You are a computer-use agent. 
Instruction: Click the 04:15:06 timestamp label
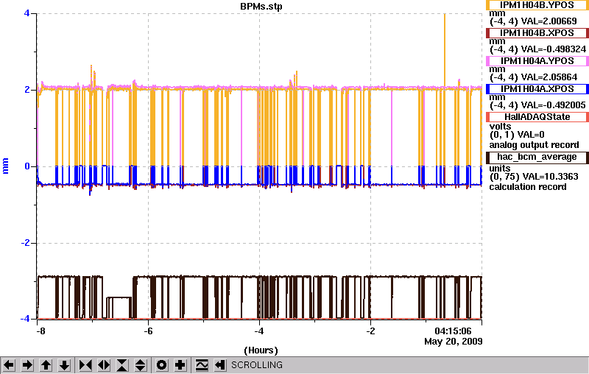click(453, 331)
